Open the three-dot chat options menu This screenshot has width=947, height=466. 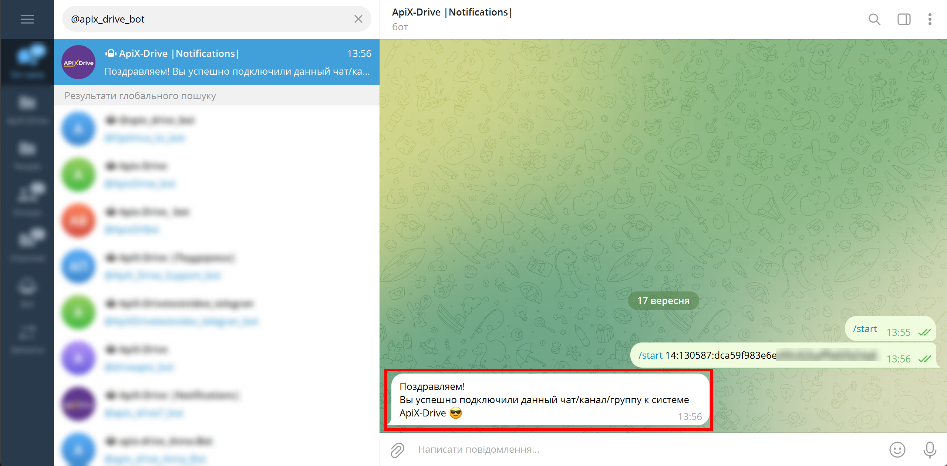click(930, 19)
